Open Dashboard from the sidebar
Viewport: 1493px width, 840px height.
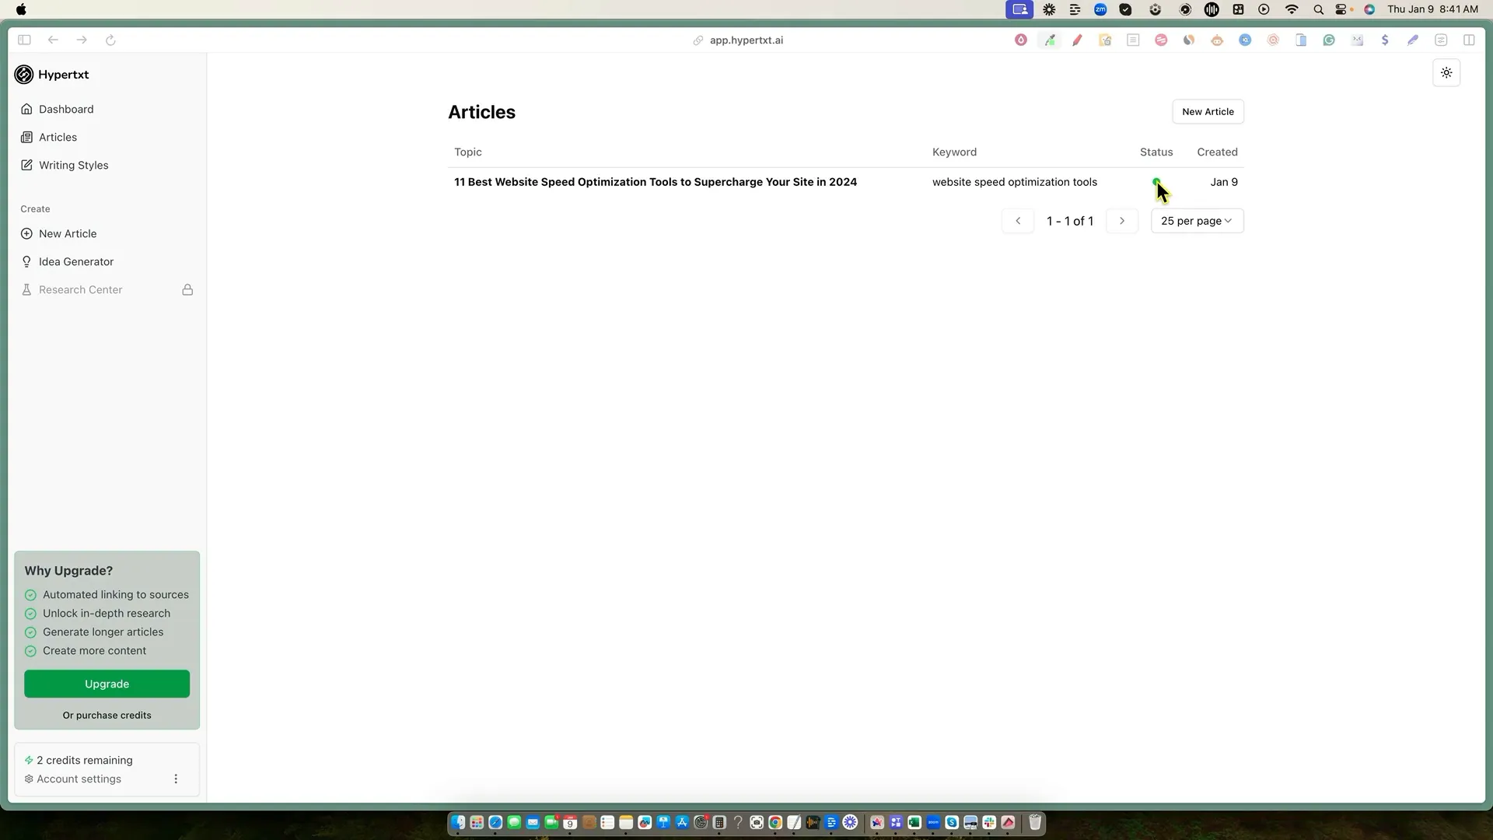pyautogui.click(x=65, y=109)
